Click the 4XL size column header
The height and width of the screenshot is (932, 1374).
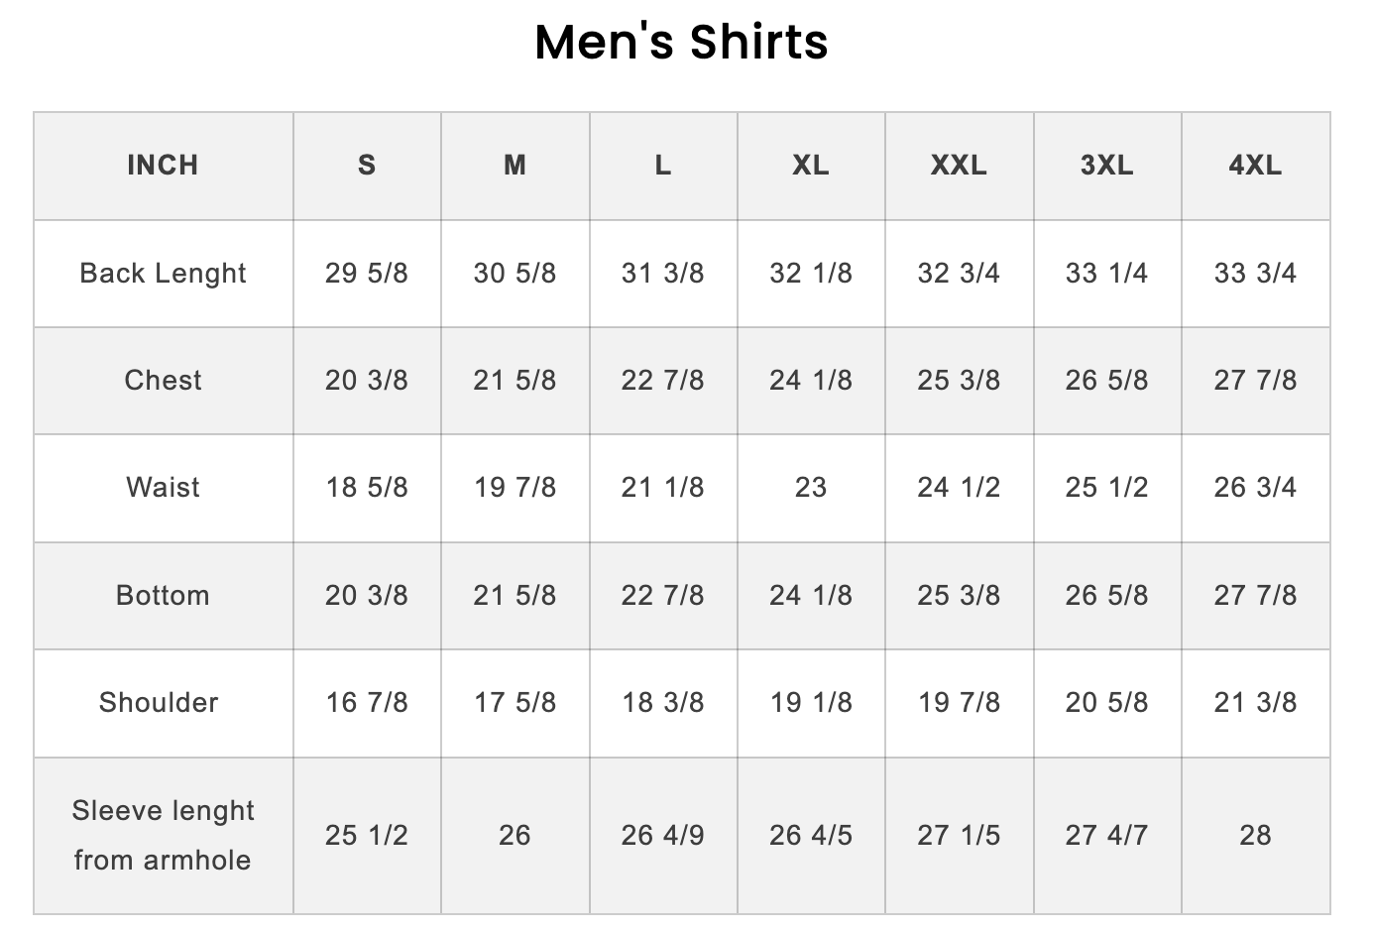(1255, 165)
